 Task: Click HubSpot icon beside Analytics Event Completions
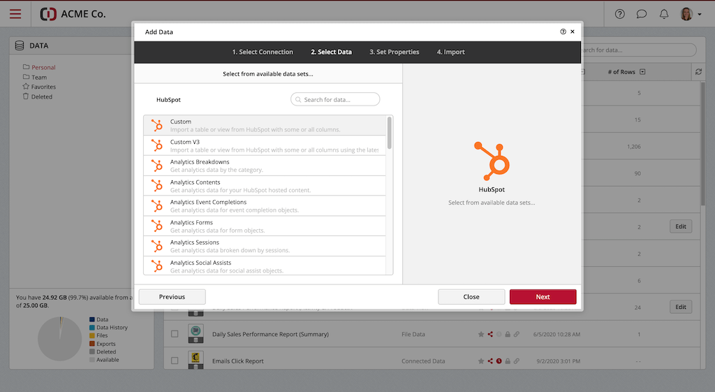pos(157,206)
